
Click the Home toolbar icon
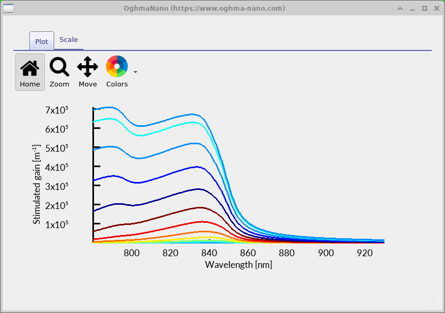30,72
